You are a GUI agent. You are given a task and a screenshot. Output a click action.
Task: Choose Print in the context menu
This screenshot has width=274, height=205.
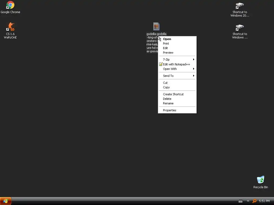point(177,44)
